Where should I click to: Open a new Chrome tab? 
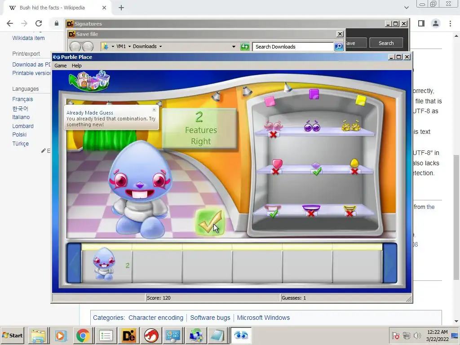click(121, 8)
